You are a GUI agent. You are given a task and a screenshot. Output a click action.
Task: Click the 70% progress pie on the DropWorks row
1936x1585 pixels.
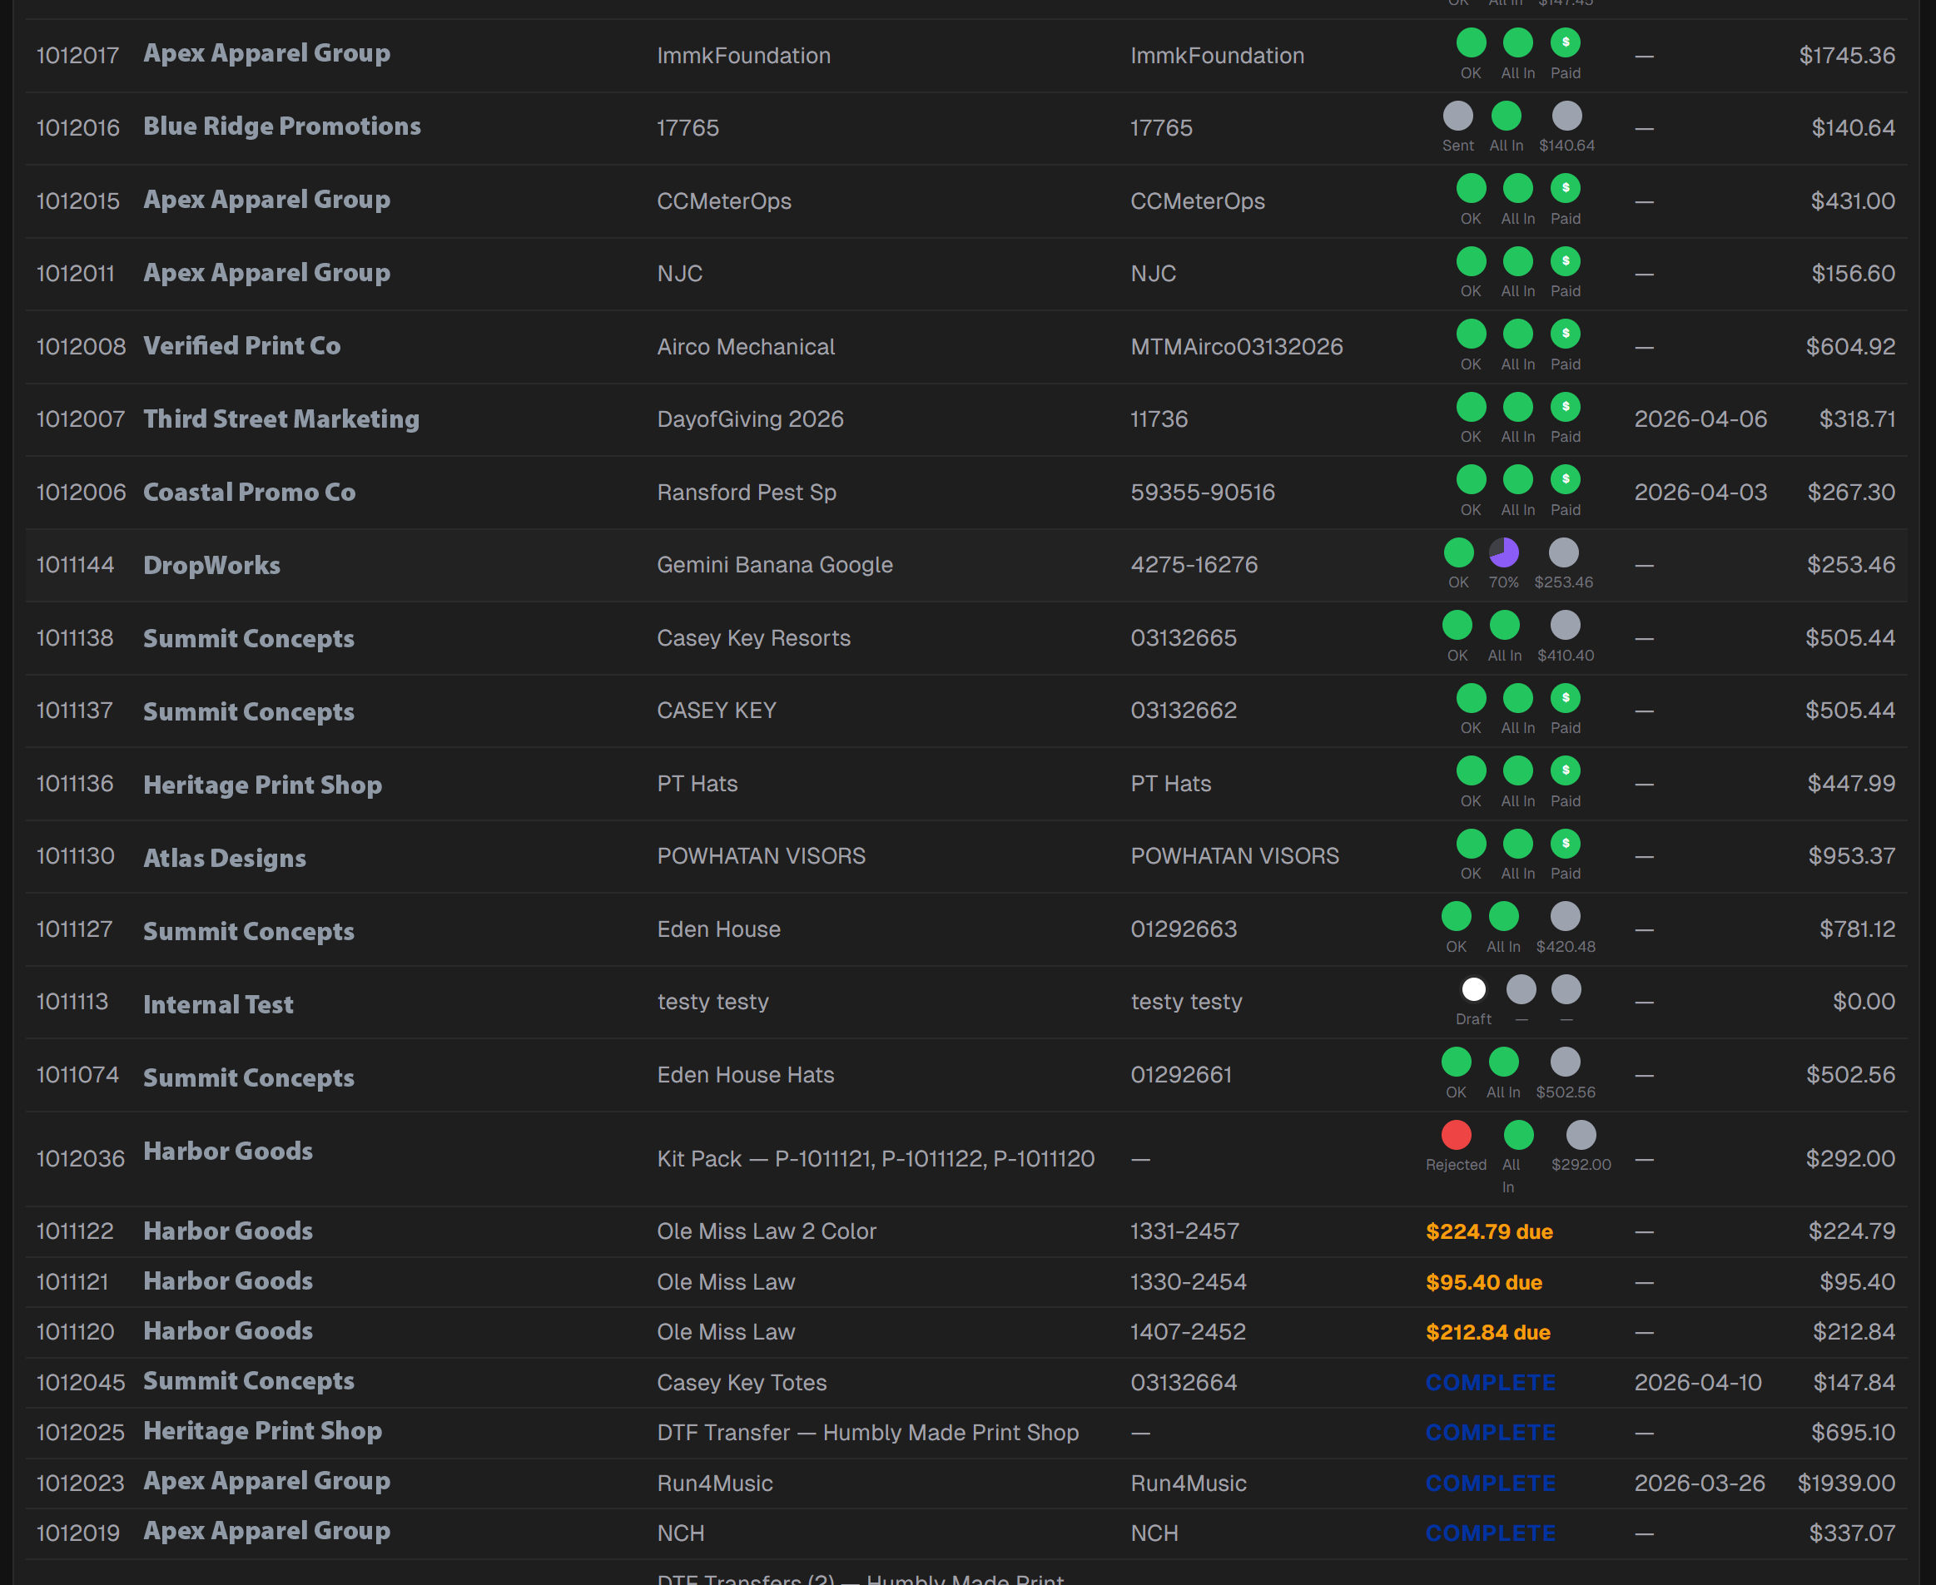pos(1503,551)
